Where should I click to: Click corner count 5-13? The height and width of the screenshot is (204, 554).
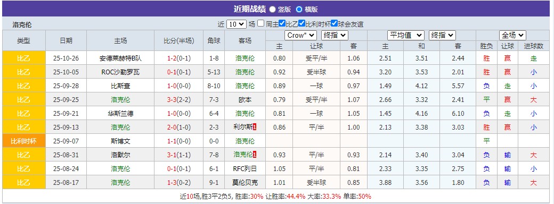(x=214, y=72)
